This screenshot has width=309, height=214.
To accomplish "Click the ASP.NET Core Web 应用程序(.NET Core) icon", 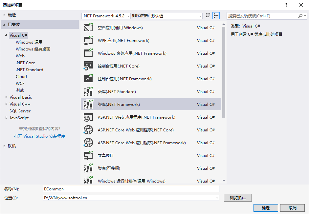I will [x=88, y=130].
